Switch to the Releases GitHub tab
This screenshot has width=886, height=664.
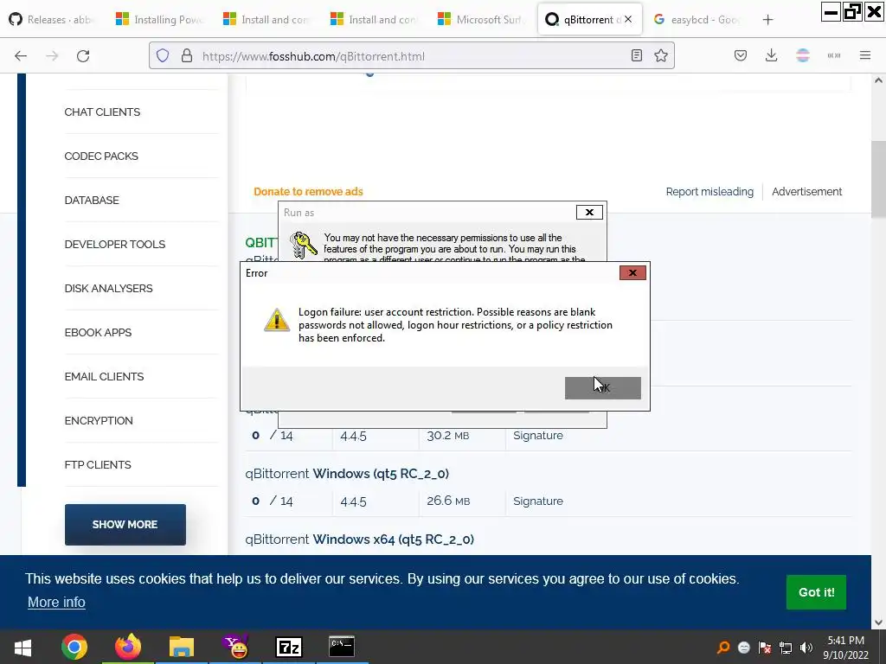pyautogui.click(x=52, y=19)
